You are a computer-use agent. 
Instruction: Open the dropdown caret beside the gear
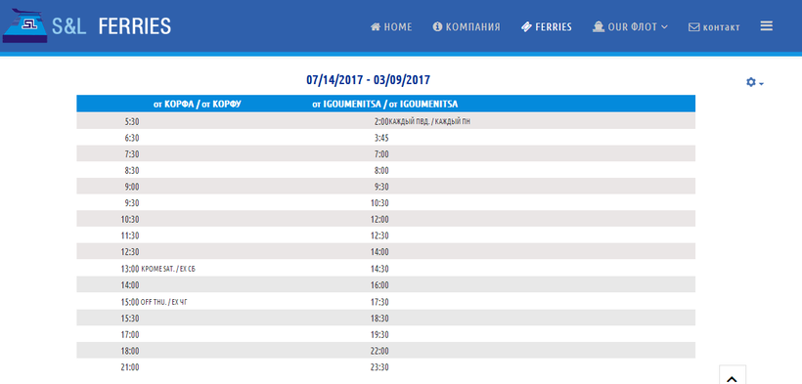[762, 84]
